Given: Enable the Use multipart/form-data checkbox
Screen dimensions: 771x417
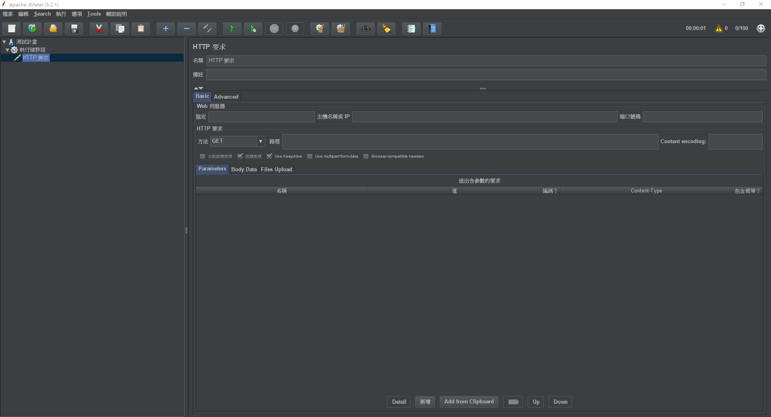Looking at the screenshot, I should (310, 156).
